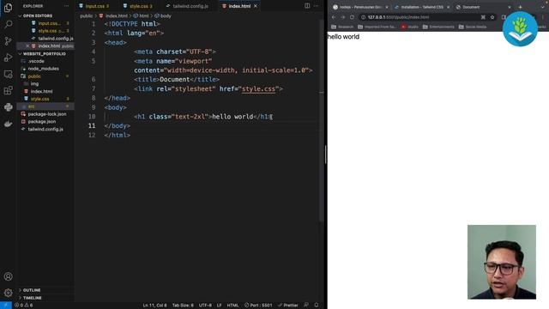
Task: Bookmark this page with the star icon
Action: pos(492,17)
